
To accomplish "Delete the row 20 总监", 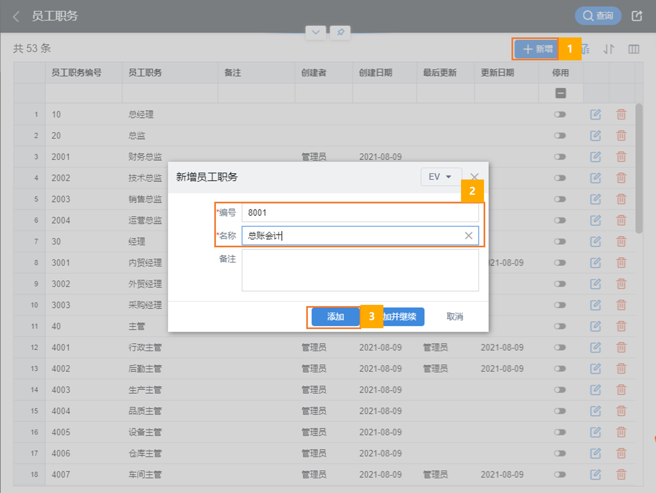I will (621, 136).
